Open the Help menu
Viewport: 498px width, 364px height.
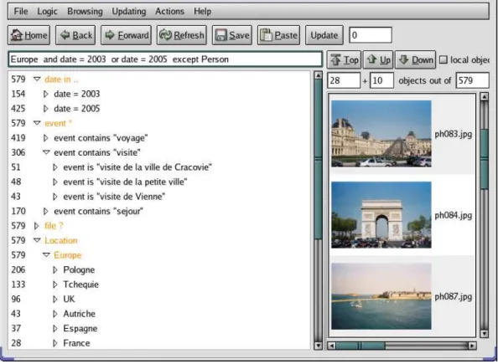click(x=202, y=12)
